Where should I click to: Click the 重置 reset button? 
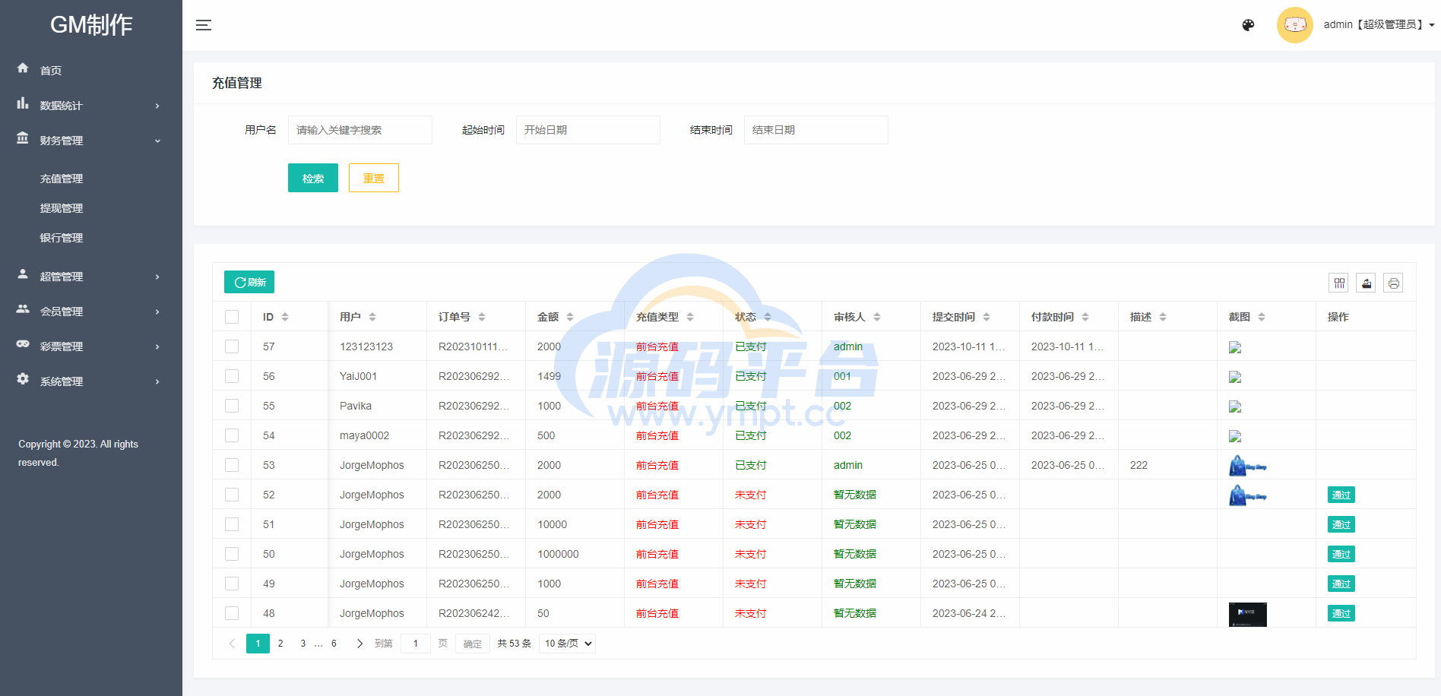[374, 178]
